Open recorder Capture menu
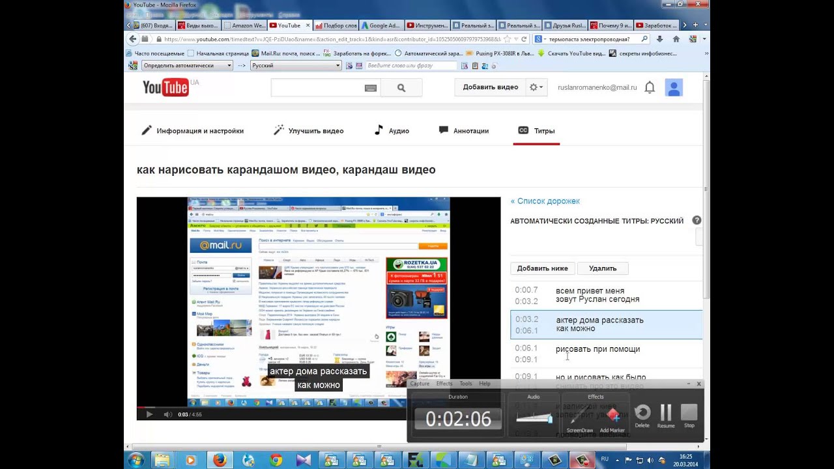 point(420,384)
